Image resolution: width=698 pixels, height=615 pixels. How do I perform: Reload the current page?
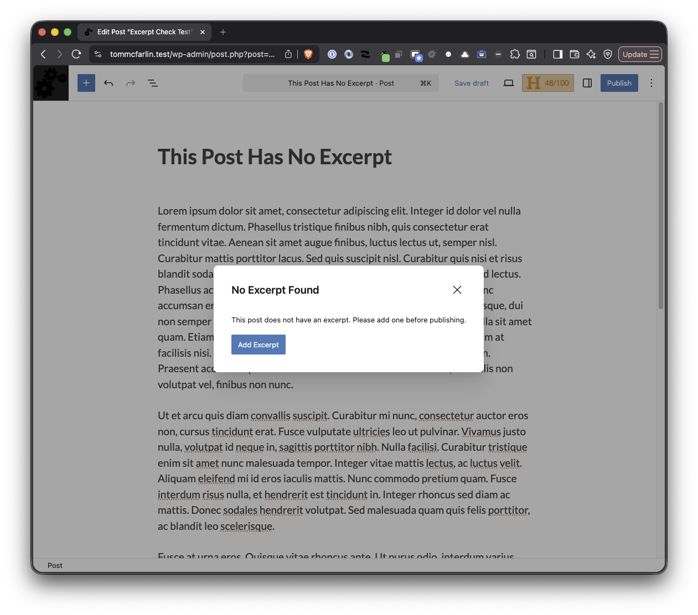click(x=76, y=54)
